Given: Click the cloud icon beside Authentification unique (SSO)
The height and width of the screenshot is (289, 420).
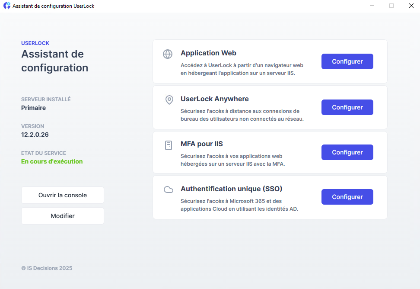Looking at the screenshot, I should [169, 190].
